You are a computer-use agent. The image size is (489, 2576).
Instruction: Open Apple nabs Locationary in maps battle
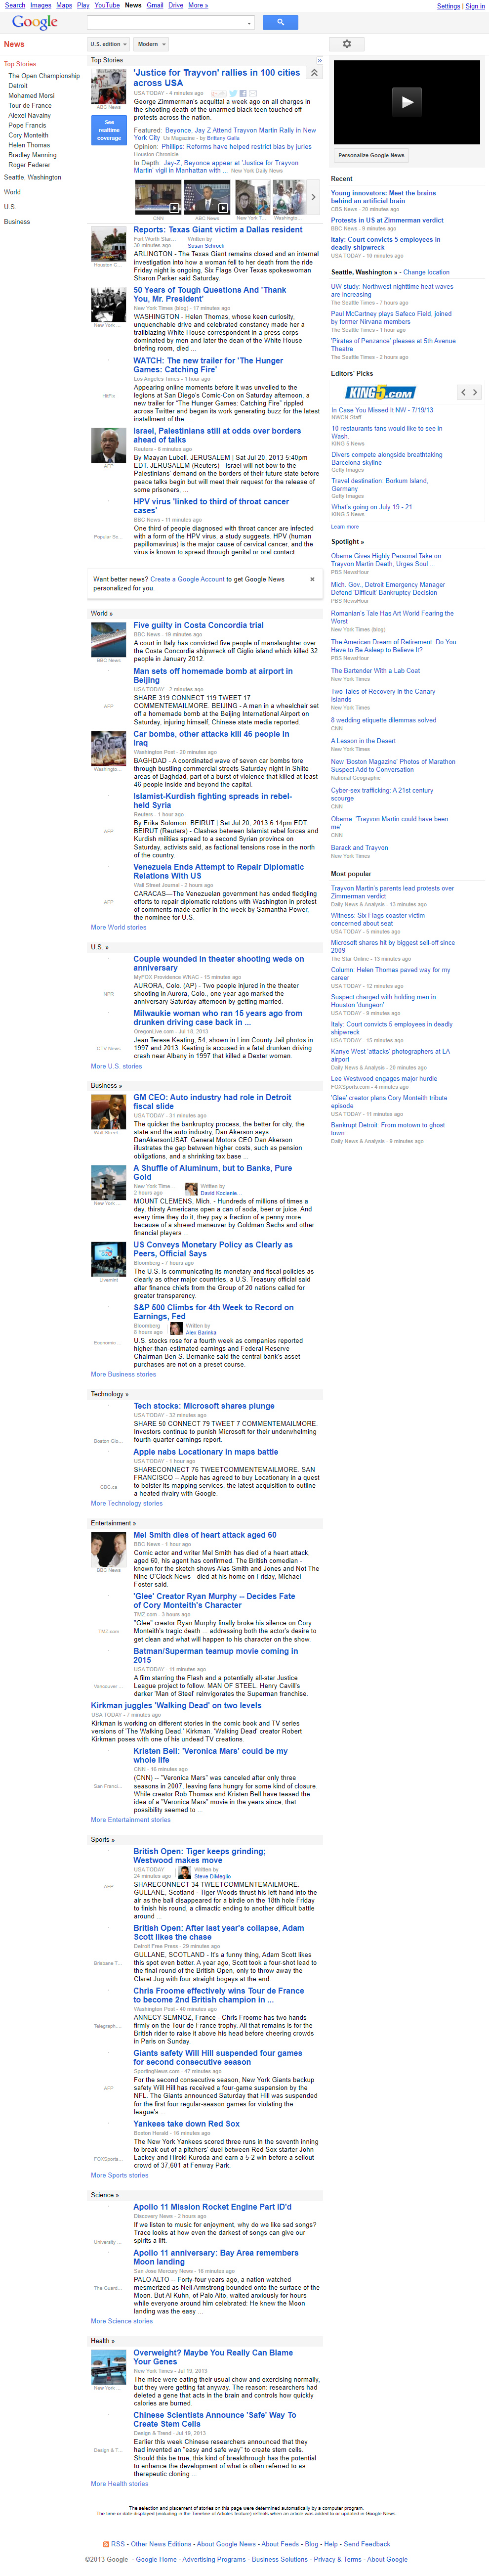(x=206, y=1452)
